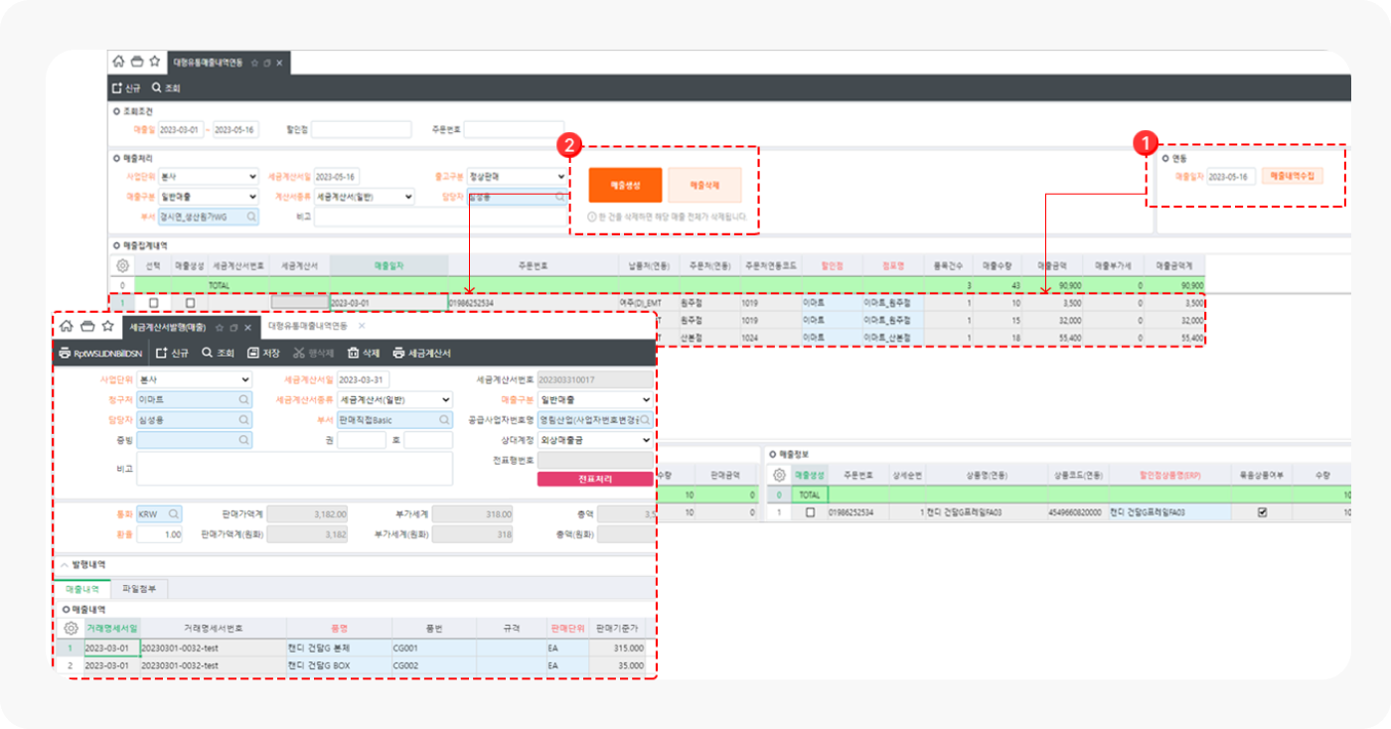Open grid settings gear in 매출정보 table

(780, 476)
